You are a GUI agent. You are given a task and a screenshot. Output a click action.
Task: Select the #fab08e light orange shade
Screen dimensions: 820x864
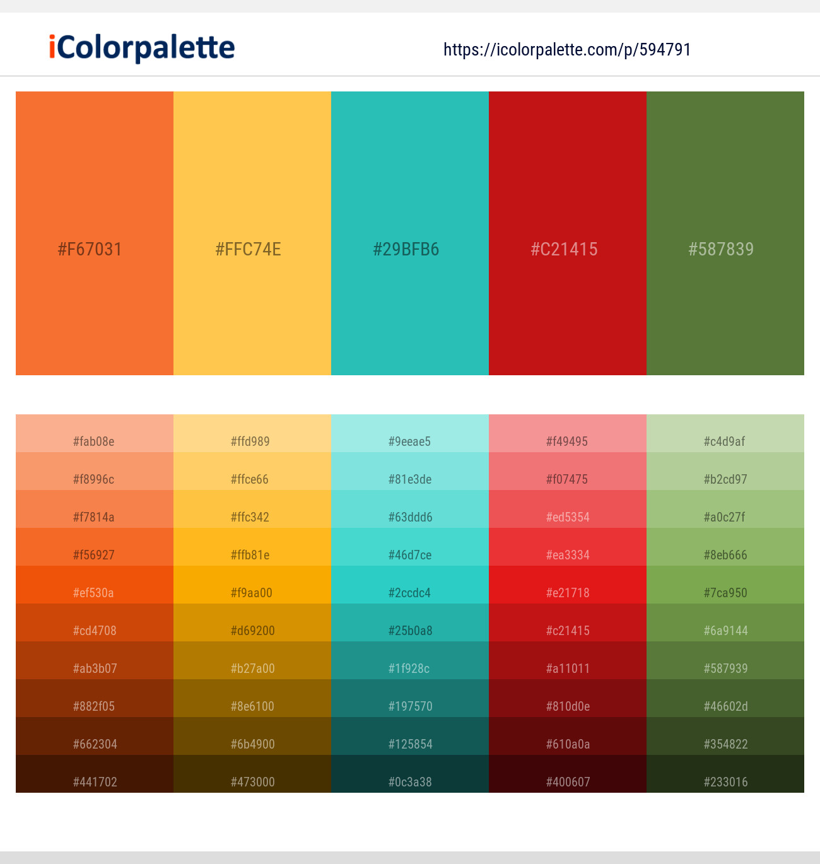[95, 434]
